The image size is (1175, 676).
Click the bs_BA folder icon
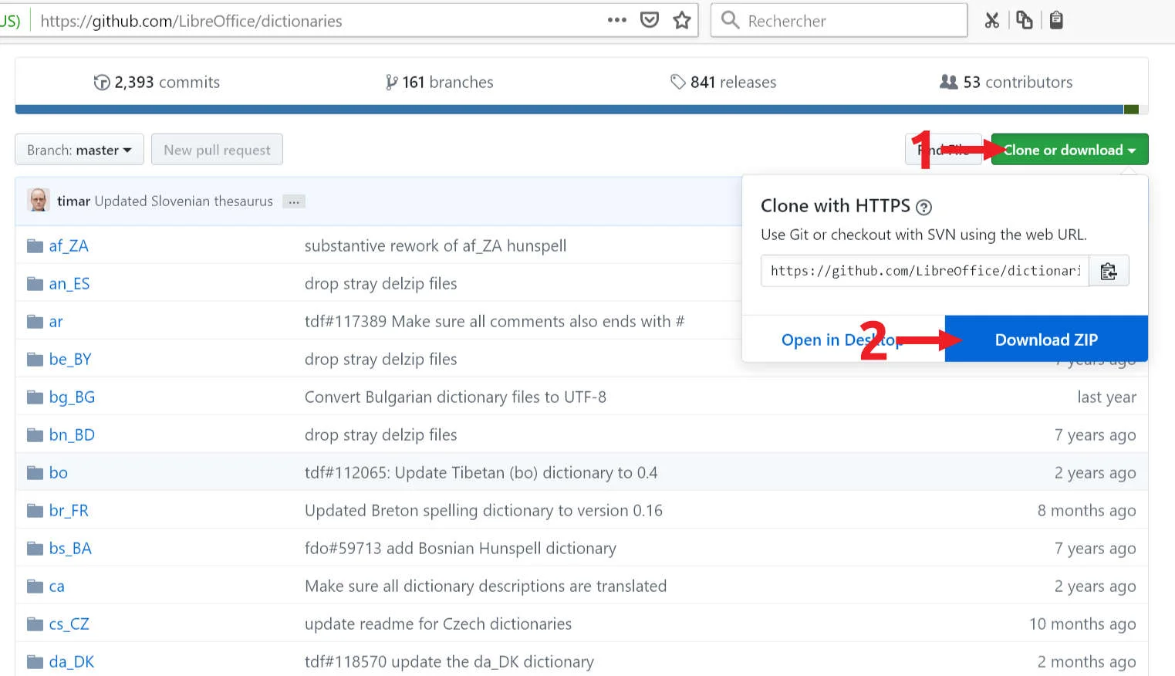(x=35, y=549)
